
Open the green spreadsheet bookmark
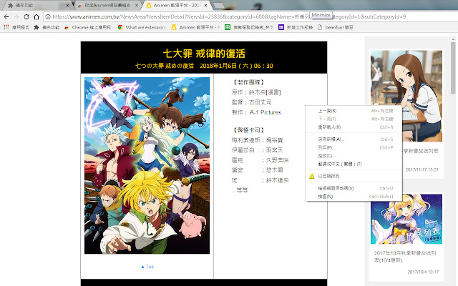[x=249, y=27]
